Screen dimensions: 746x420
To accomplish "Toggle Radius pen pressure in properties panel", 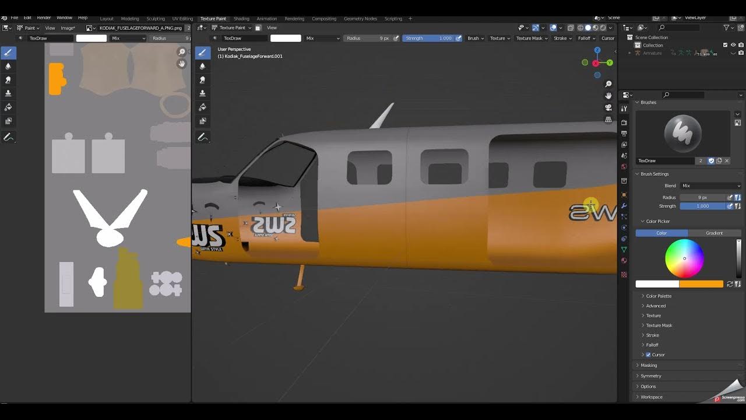I will 730,197.
